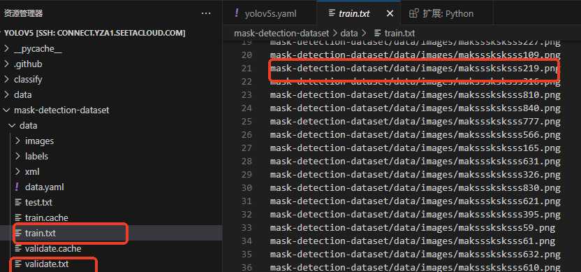Screen dimensions: 581x272
Task: Click the validate.txt file icon
Action: click(18, 264)
